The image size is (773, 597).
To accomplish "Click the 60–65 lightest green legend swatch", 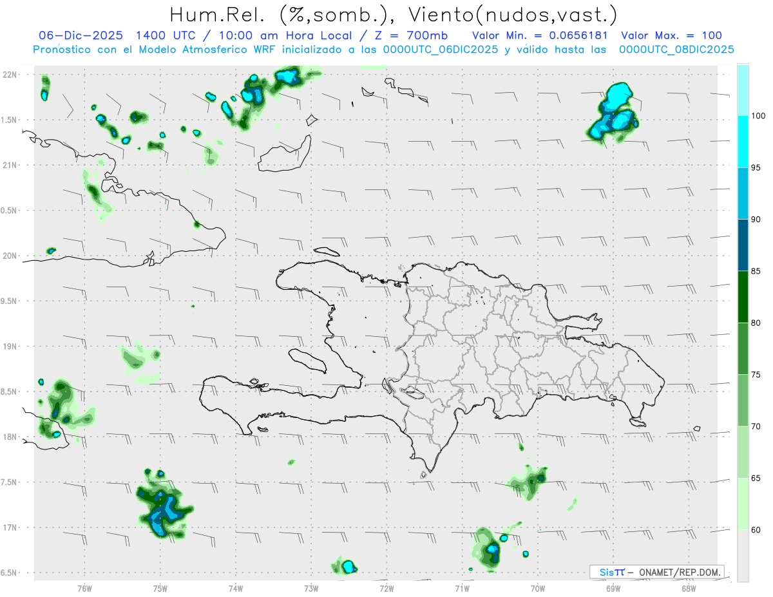I will click(x=743, y=504).
